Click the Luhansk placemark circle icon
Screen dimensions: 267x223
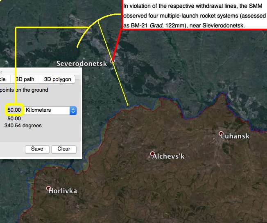[221, 134]
